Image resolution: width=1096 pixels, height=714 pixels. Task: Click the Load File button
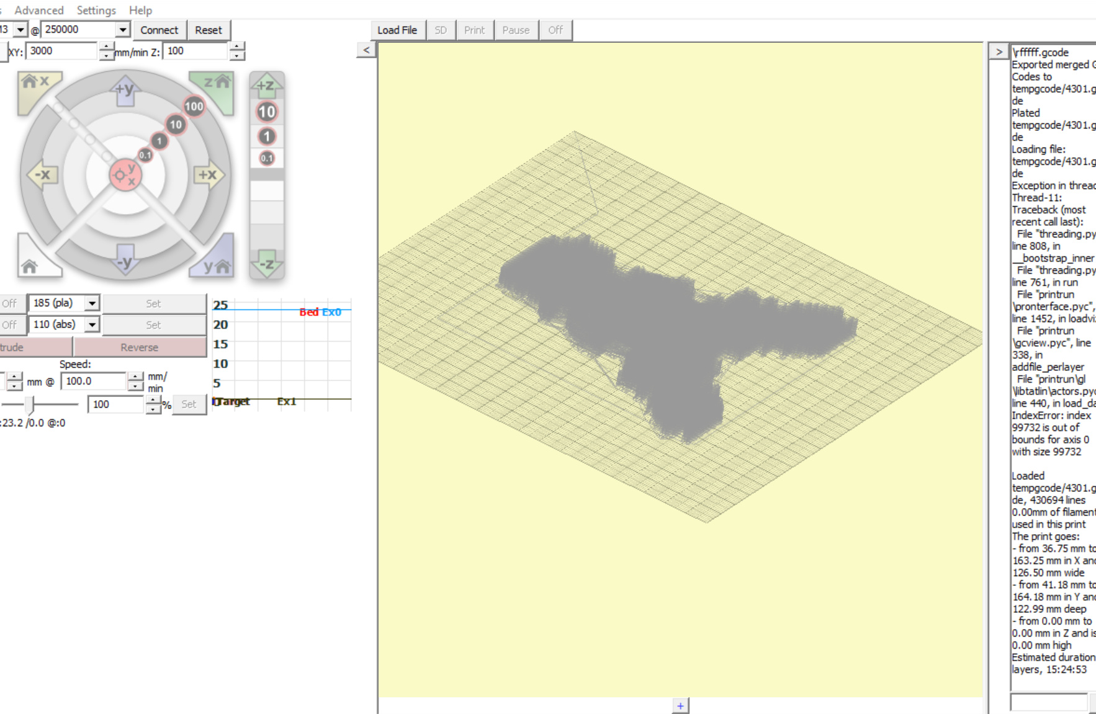397,30
